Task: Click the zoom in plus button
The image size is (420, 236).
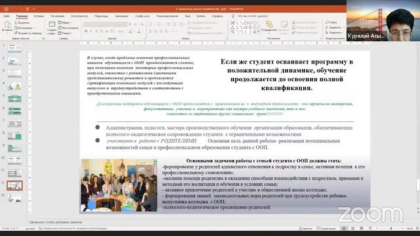Action: click(x=402, y=229)
